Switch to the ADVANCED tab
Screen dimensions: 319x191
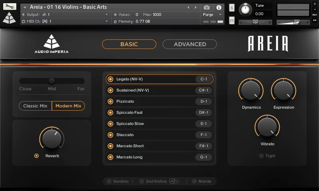(190, 44)
